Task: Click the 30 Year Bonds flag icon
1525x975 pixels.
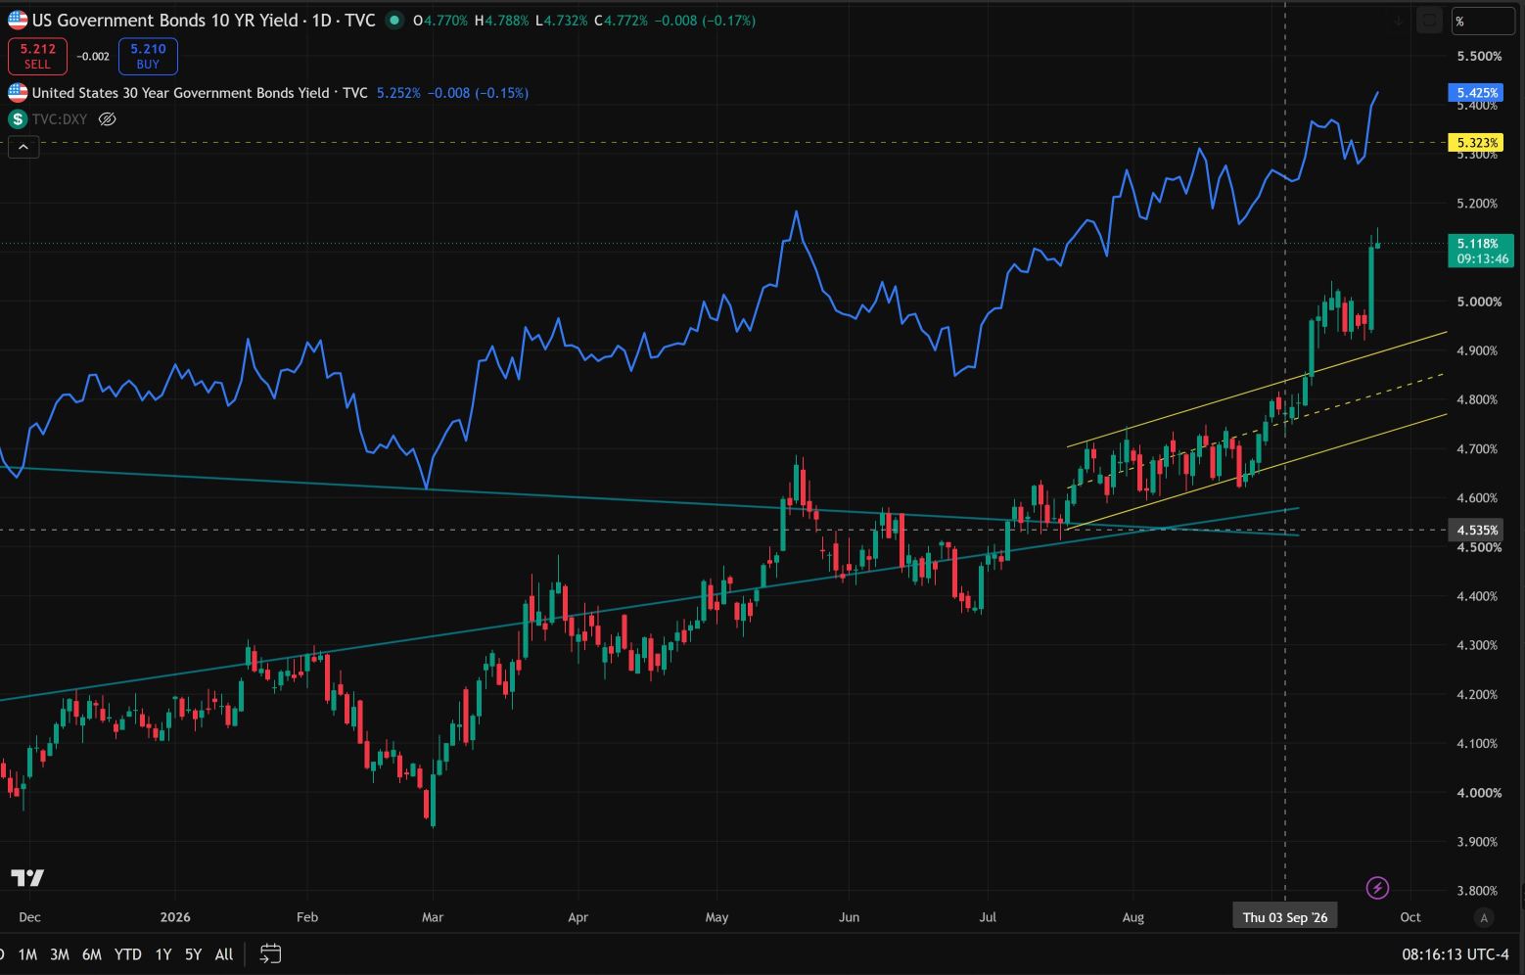Action: point(18,93)
